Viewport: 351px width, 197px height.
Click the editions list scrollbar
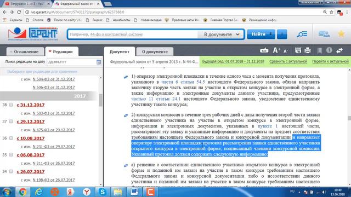pyautogui.click(x=100, y=100)
